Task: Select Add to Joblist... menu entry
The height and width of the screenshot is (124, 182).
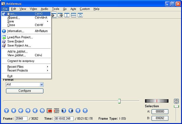Action: tap(26, 51)
